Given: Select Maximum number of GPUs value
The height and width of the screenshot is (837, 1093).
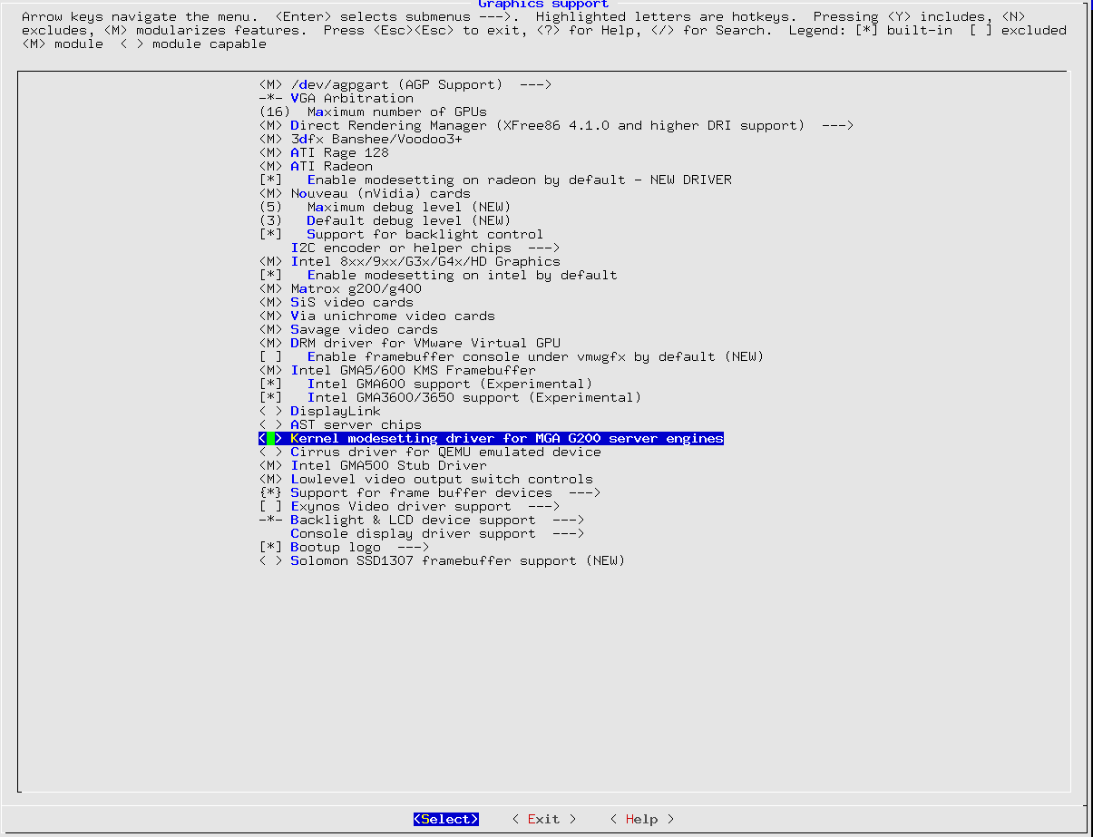Looking at the screenshot, I should [x=373, y=112].
